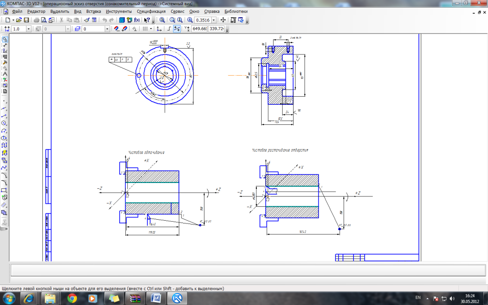
Task: Select the Arc tool in sidebar
Action: [4, 131]
